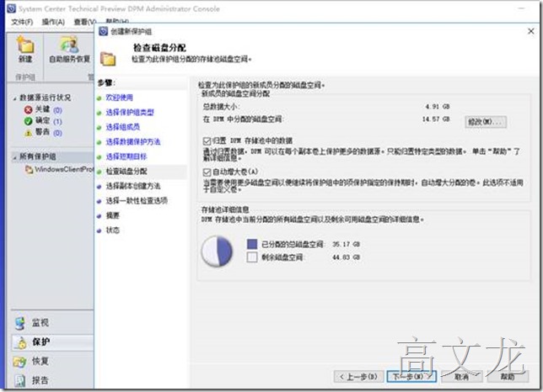The width and height of the screenshot is (543, 392).
Task: Click the 上一步(B) back button
Action: click(359, 377)
